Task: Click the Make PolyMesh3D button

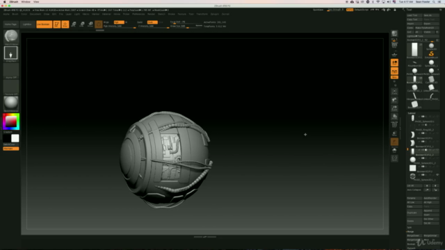Action: pos(427,28)
